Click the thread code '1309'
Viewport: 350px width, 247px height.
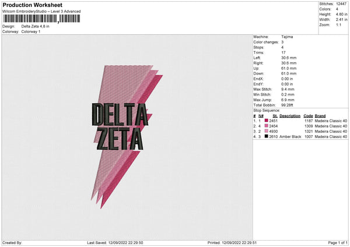point(309,126)
